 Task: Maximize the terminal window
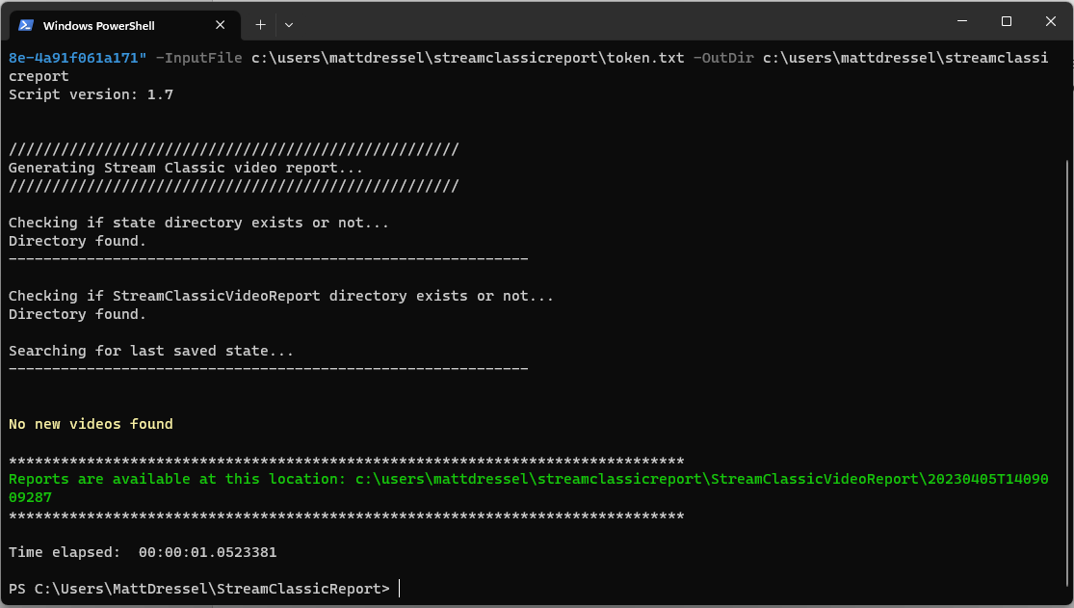pos(1007,21)
